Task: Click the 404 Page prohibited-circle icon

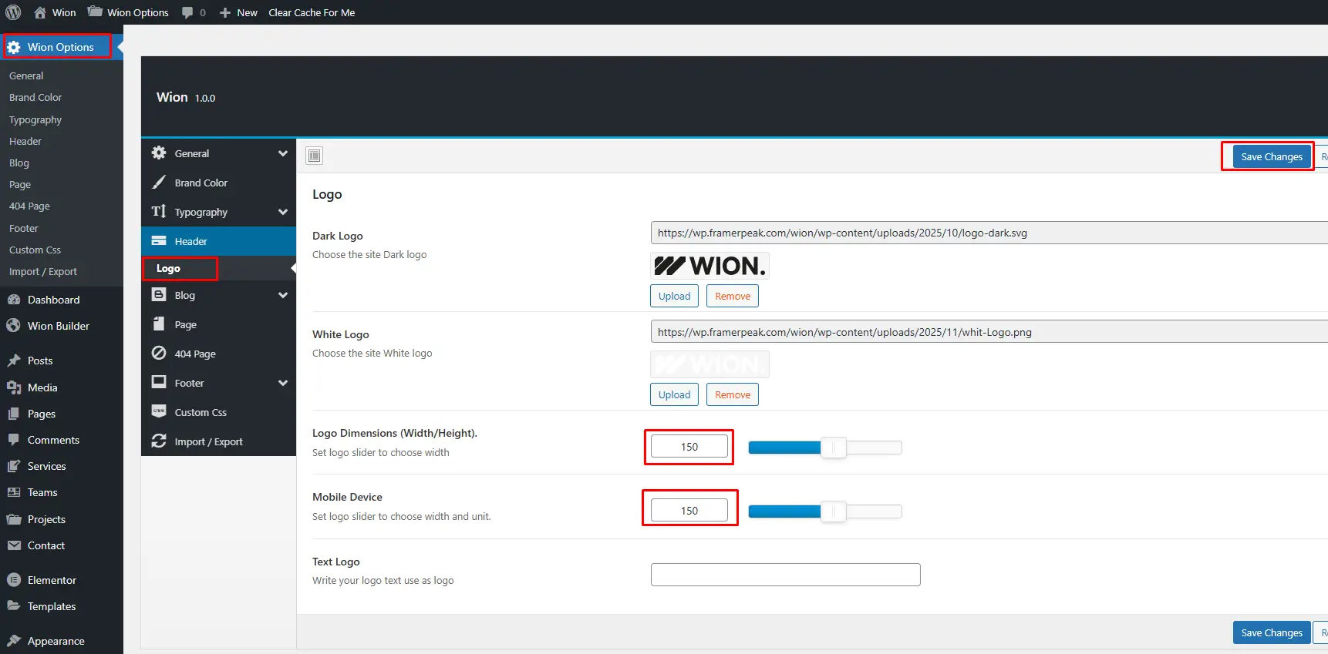Action: click(159, 354)
